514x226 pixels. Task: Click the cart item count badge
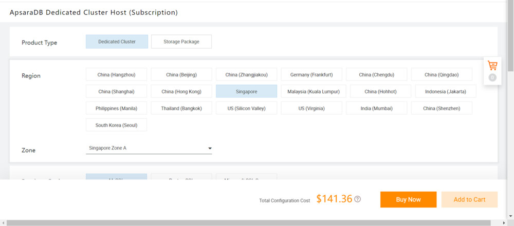pos(492,78)
